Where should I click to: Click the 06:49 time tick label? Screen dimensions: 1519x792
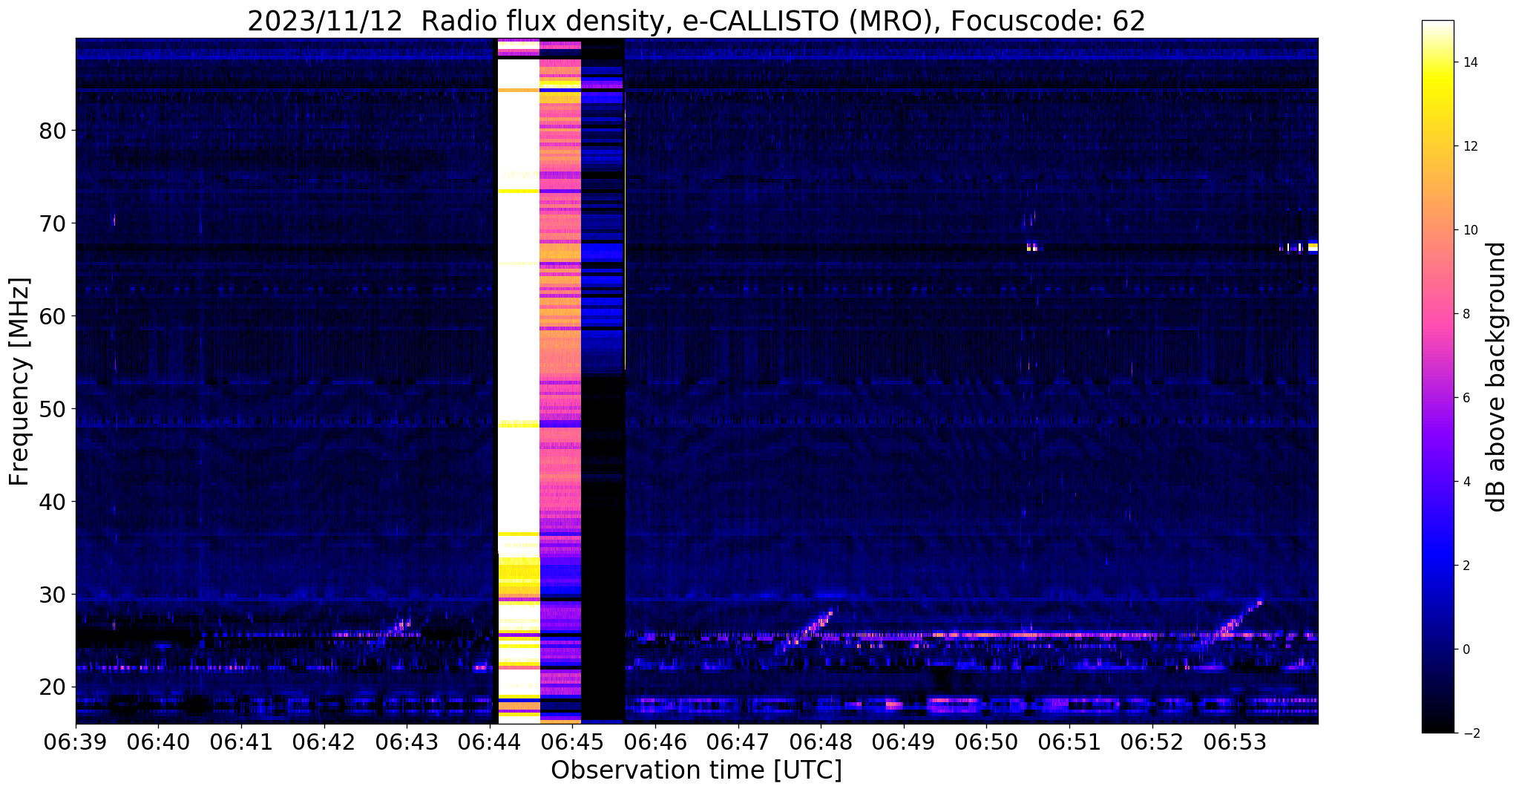(x=903, y=742)
